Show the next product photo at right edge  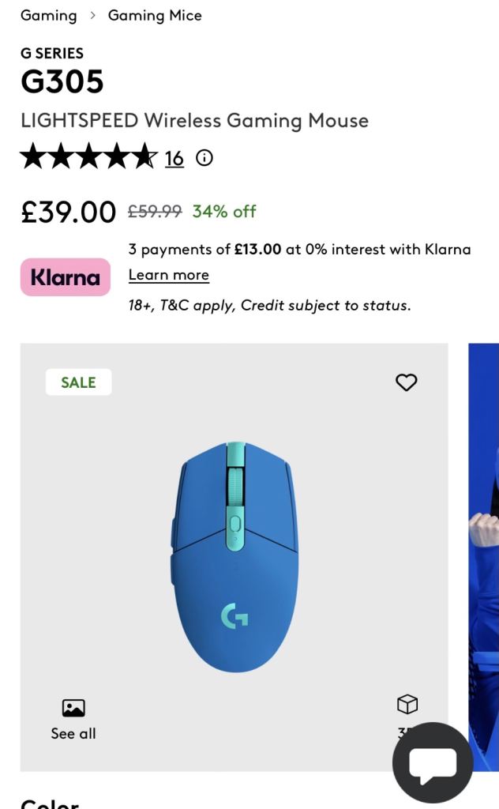click(x=483, y=553)
